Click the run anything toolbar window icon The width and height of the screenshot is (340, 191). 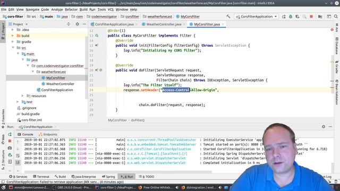329,16
